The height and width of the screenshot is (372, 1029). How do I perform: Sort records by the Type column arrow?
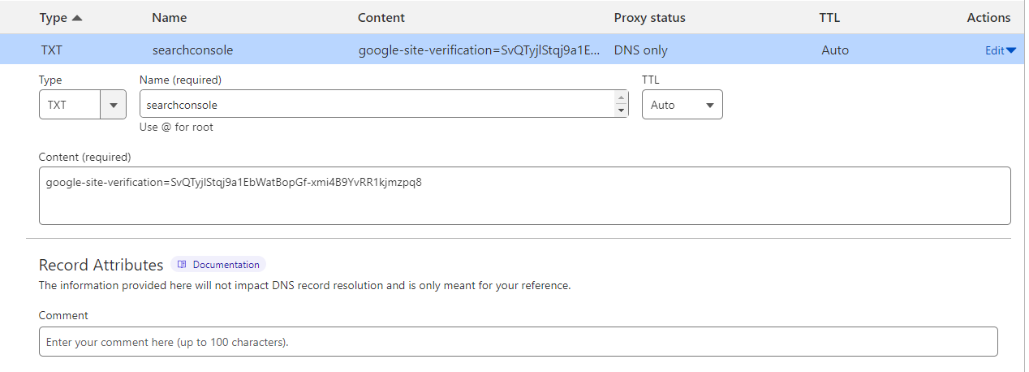[77, 17]
